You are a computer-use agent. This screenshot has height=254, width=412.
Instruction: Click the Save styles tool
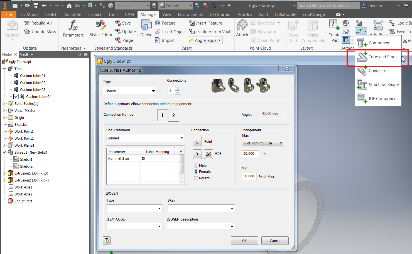[123, 23]
